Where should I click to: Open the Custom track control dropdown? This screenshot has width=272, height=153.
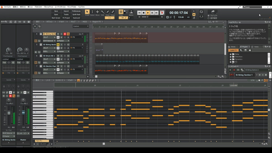click(80, 26)
